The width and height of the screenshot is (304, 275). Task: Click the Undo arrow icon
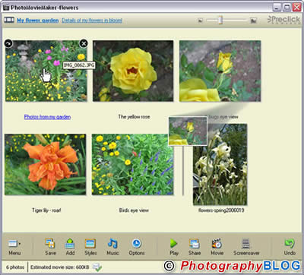(x=290, y=244)
